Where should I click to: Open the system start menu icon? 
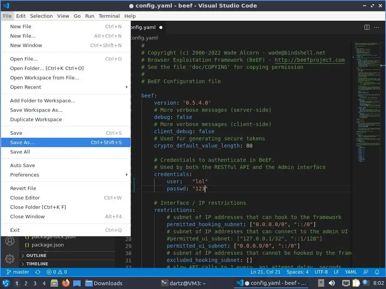6,283
